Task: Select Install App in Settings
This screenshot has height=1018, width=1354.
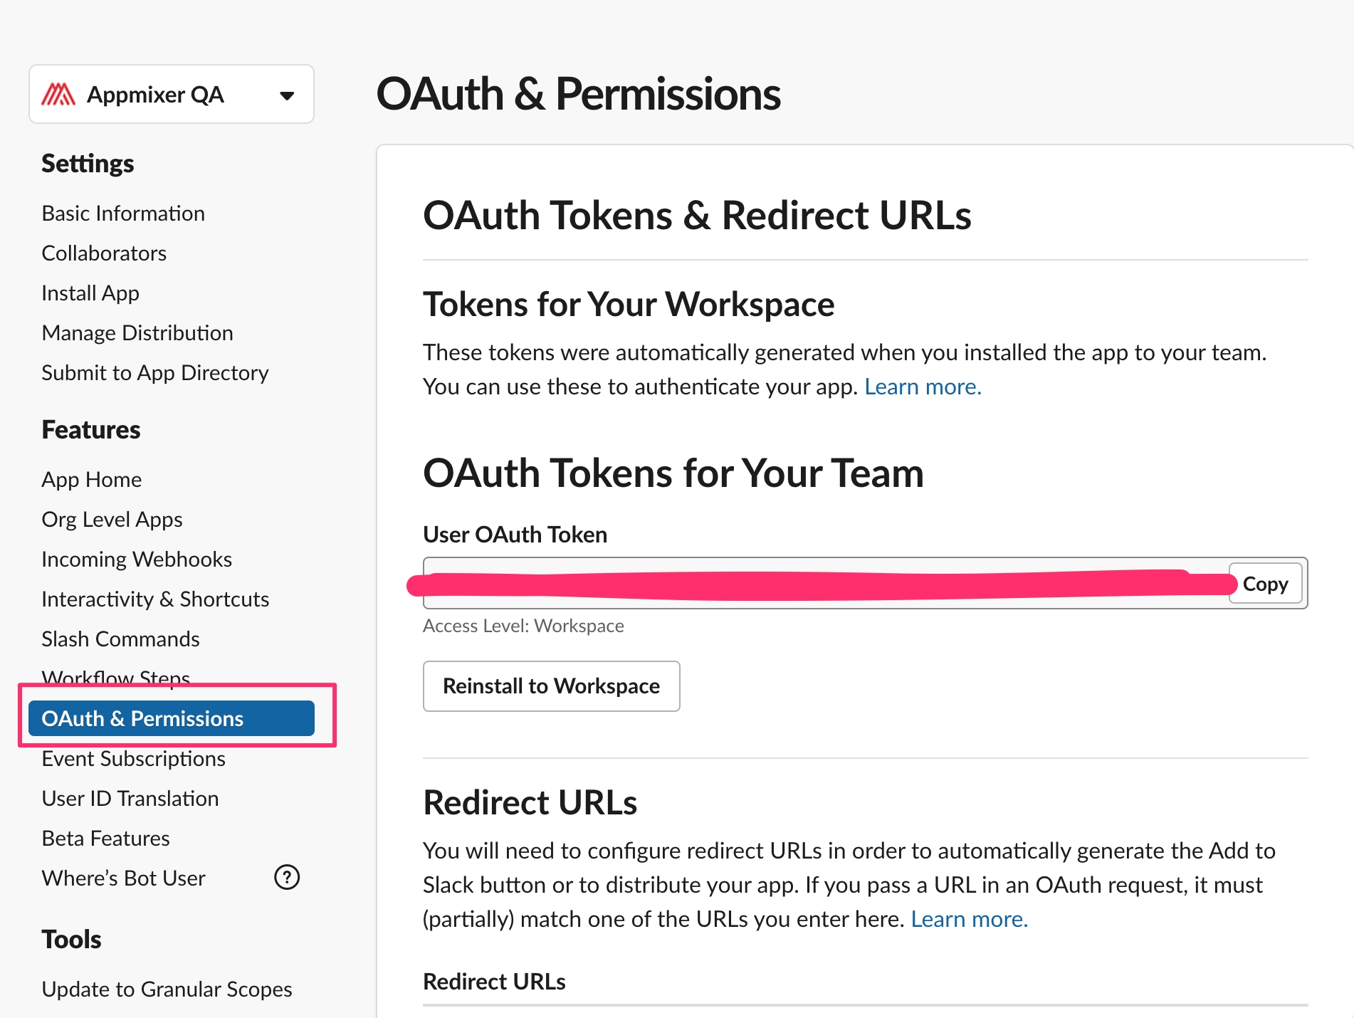Action: point(90,293)
